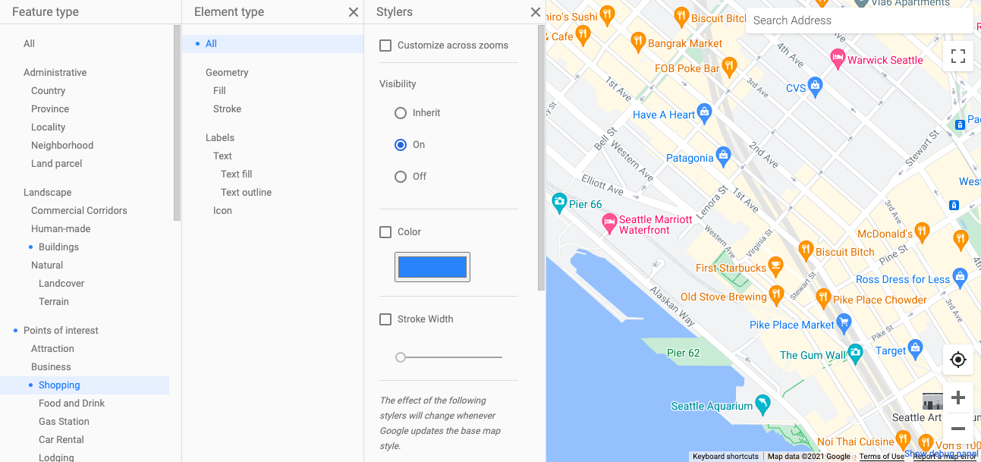This screenshot has width=981, height=462.
Task: Enable the Stroke Width checkbox
Action: point(385,319)
